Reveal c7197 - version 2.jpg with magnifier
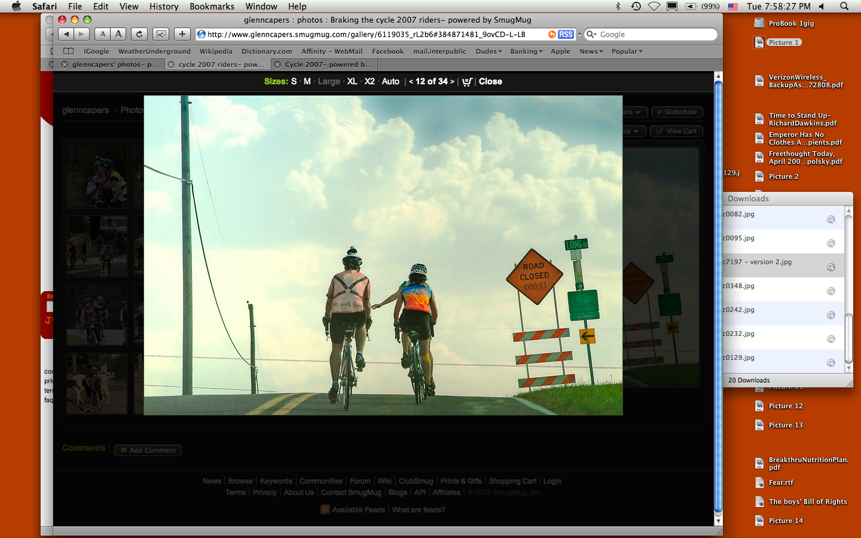Screen dimensions: 861x538 click(x=831, y=267)
